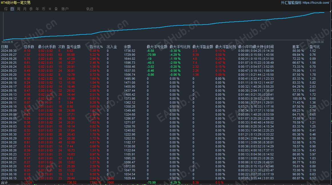Click balance value 1029.44
This screenshot has height=185, width=332.
130,178
